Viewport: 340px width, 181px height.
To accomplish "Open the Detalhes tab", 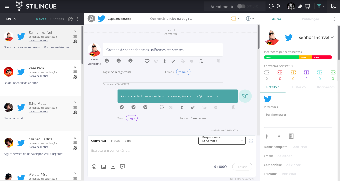I will click(273, 87).
